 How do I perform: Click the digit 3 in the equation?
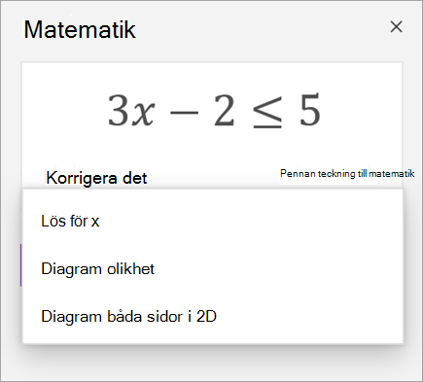pos(118,110)
